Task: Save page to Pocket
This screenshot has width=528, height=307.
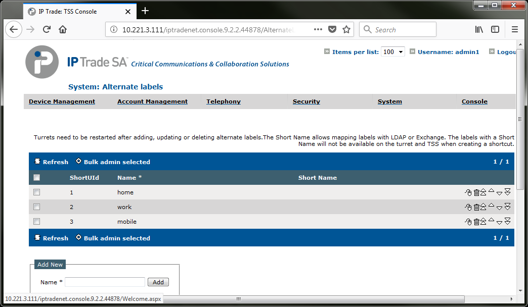Action: coord(332,30)
